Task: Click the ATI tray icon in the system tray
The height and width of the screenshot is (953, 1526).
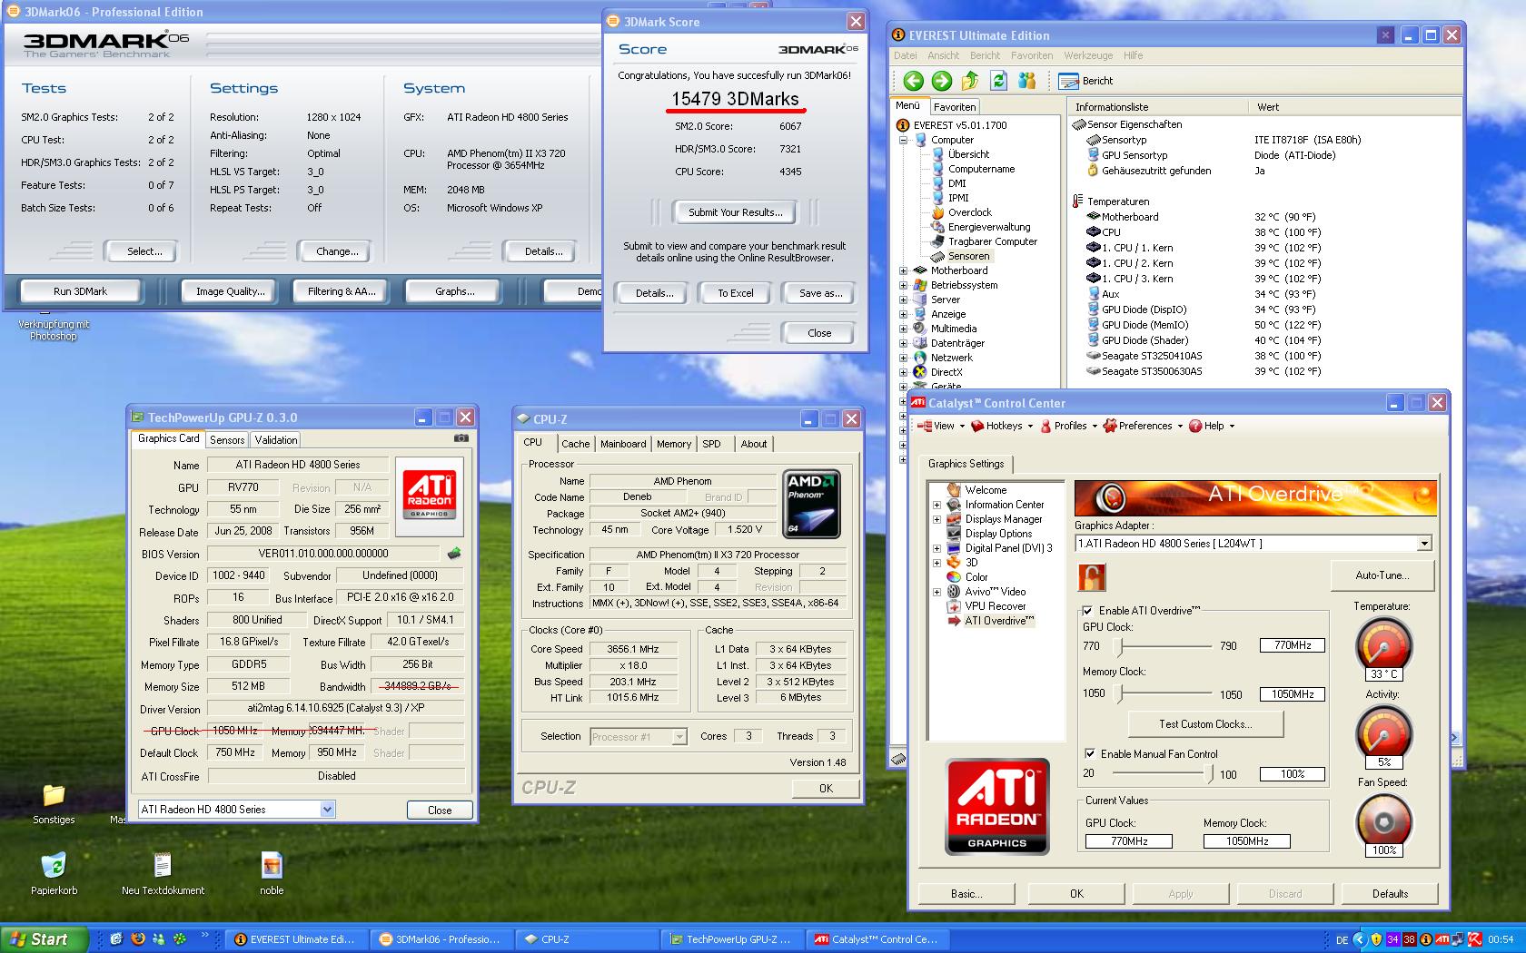Action: (x=1442, y=939)
